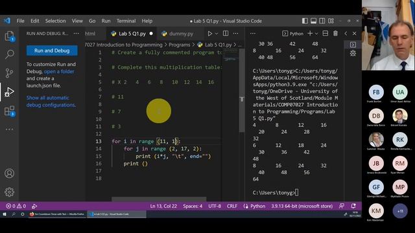Toggle secondary side bar layout icon
This screenshot has height=233, width=415.
pos(322,21)
